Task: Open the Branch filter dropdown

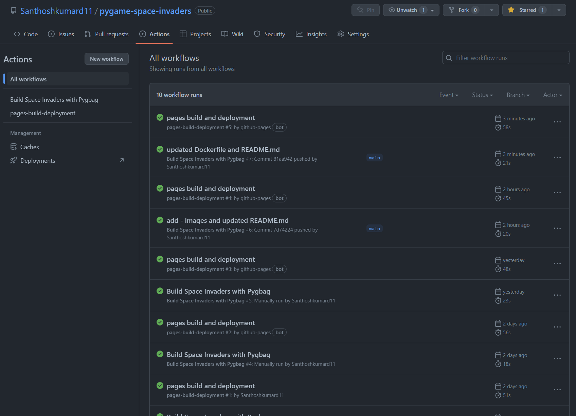Action: (518, 95)
